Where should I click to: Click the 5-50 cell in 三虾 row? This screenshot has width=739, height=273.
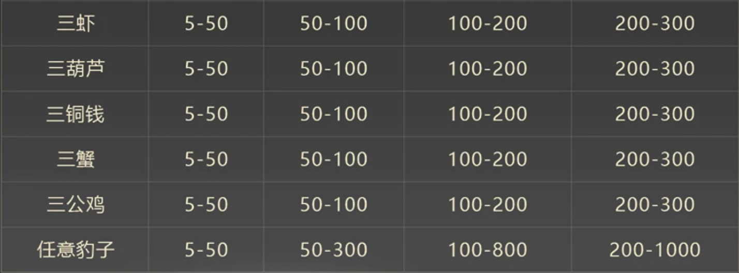206,24
